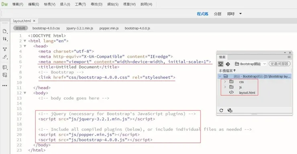This screenshot has width=297, height=154.
Task: Click the title text Untitled Document
Action: click(77, 67)
